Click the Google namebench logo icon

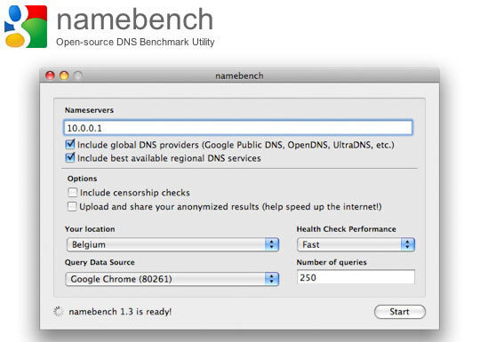(x=26, y=27)
